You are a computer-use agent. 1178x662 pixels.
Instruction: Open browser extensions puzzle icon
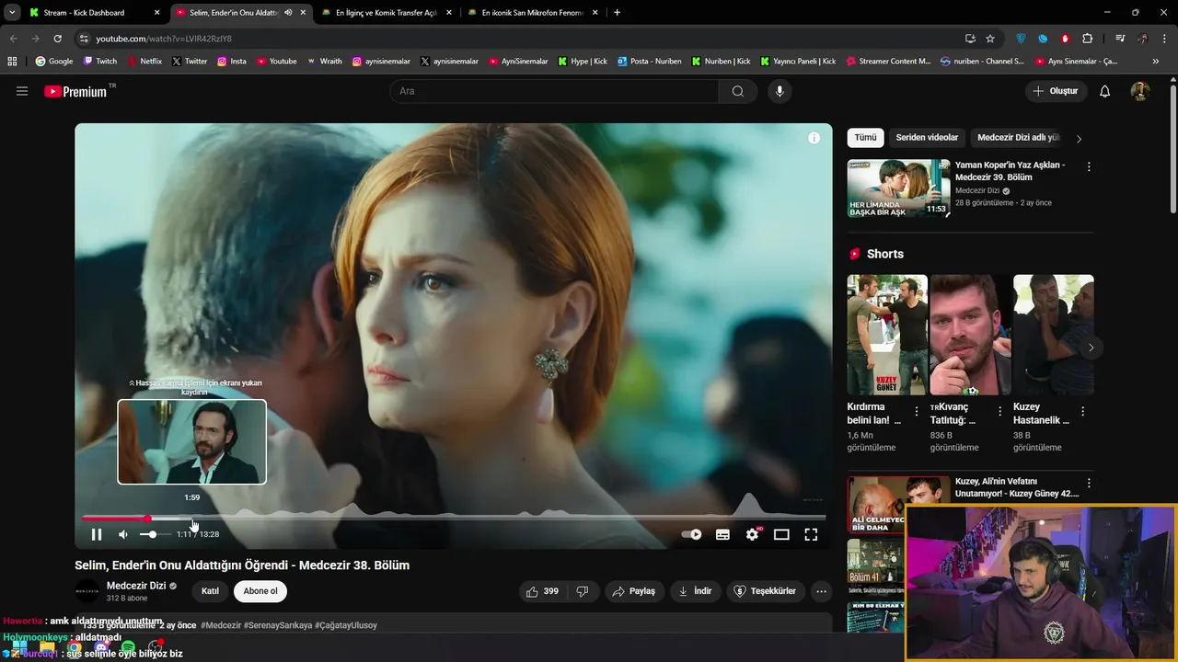[1088, 39]
